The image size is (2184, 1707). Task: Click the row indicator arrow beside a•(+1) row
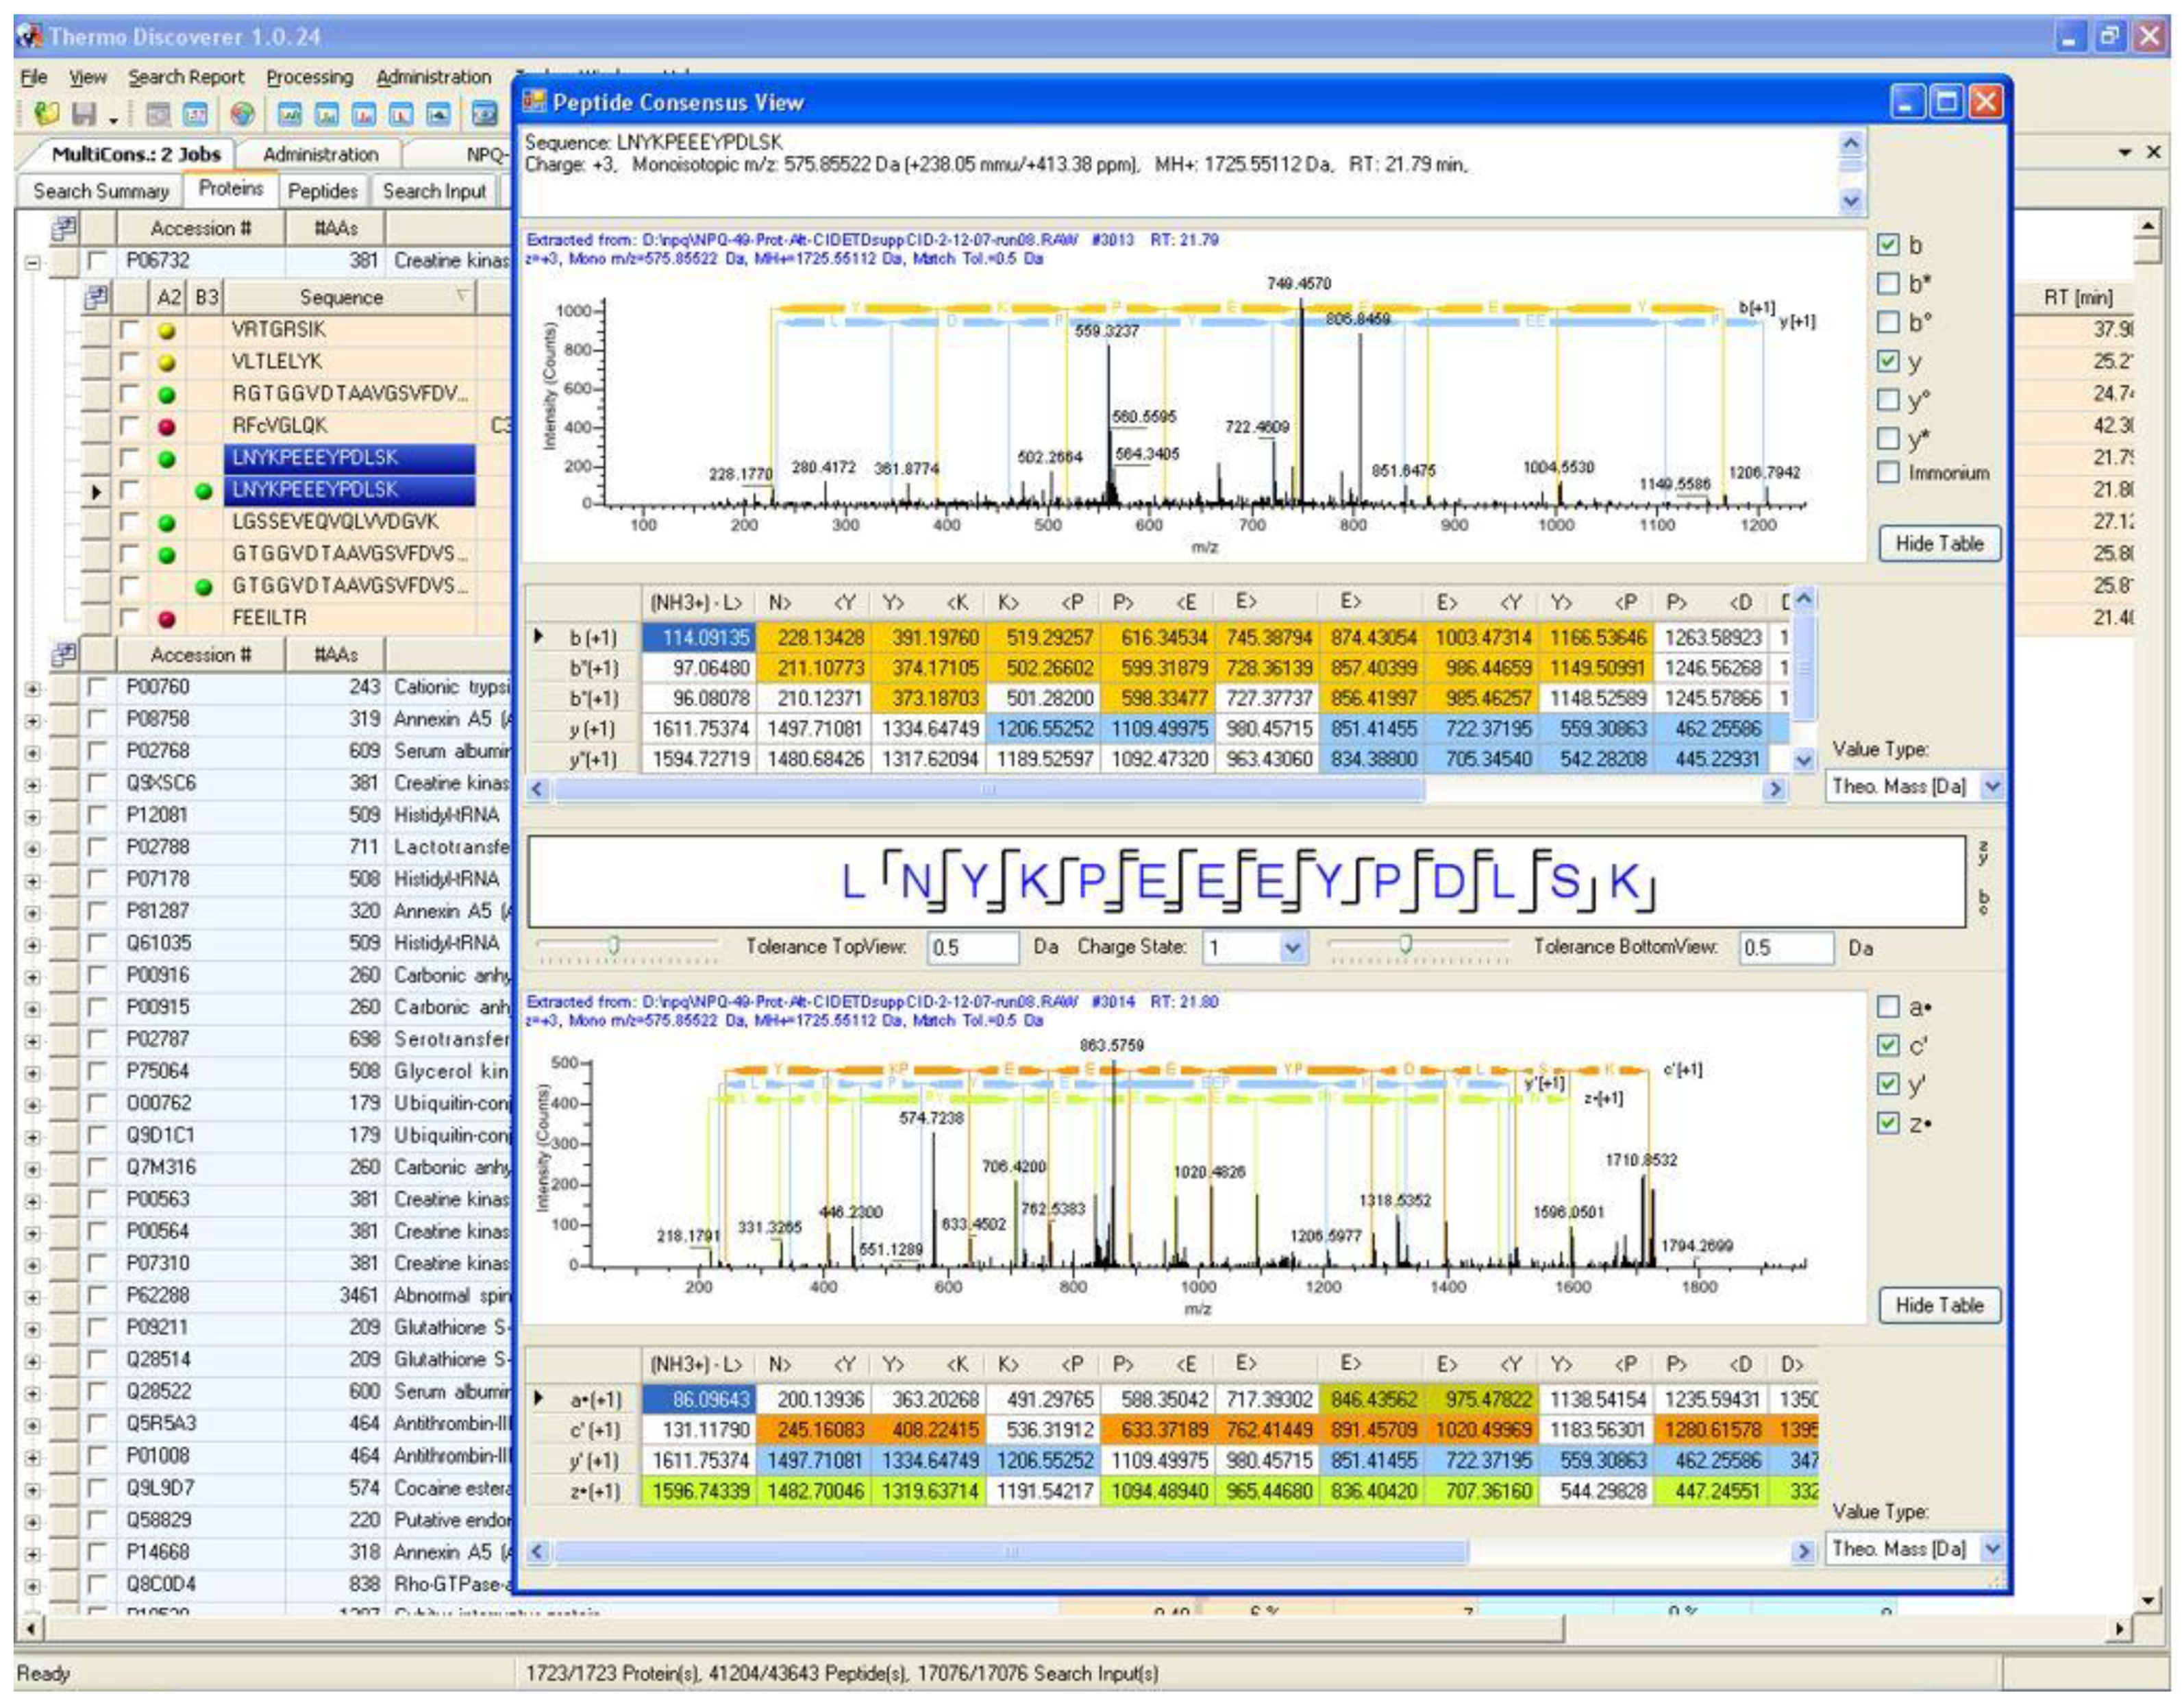click(539, 1398)
